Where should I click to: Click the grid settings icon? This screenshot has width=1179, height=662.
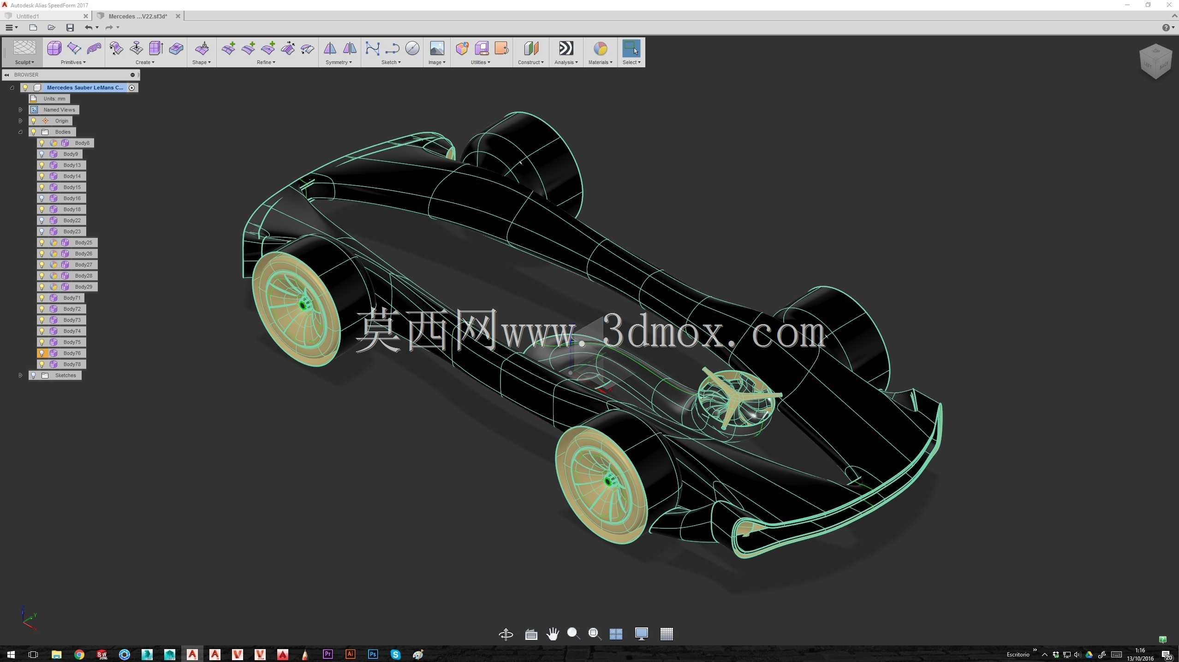click(x=667, y=634)
